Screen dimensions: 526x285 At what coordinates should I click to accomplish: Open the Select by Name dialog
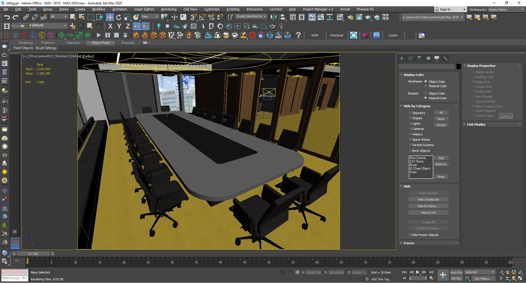point(82,17)
